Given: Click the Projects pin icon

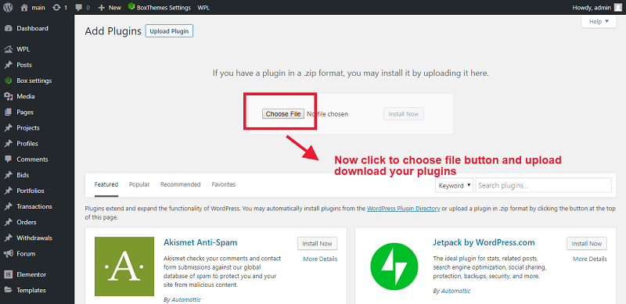Looking at the screenshot, I should pyautogui.click(x=8, y=128).
